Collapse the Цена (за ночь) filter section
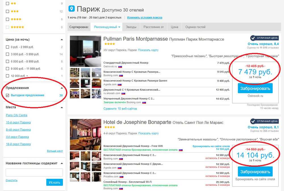The image size is (284, 191). (x=62, y=40)
